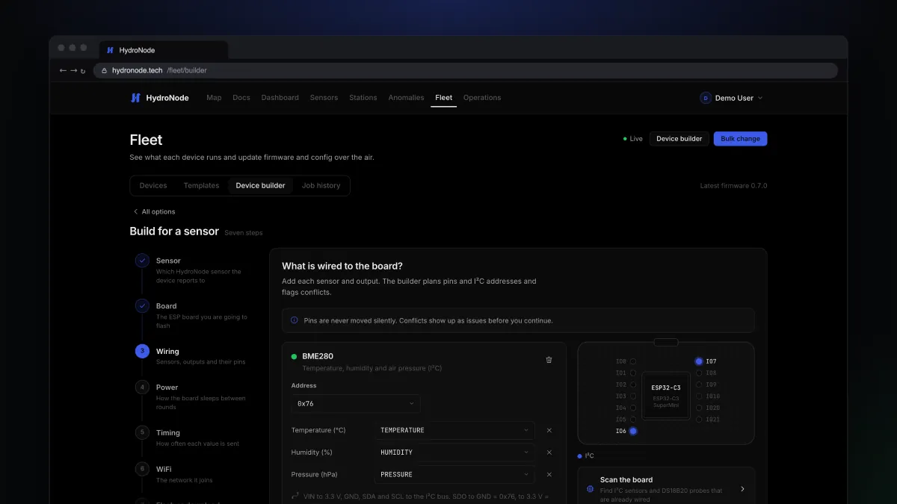The width and height of the screenshot is (897, 504).
Task: Click the info icon in pins notice
Action: tap(295, 320)
